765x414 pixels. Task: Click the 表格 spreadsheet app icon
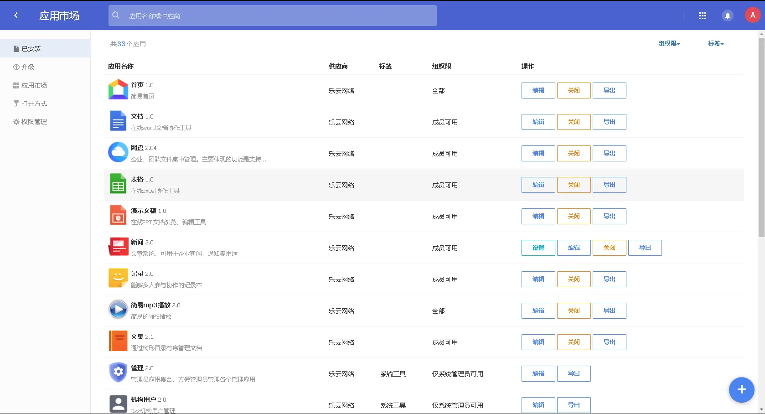[118, 184]
